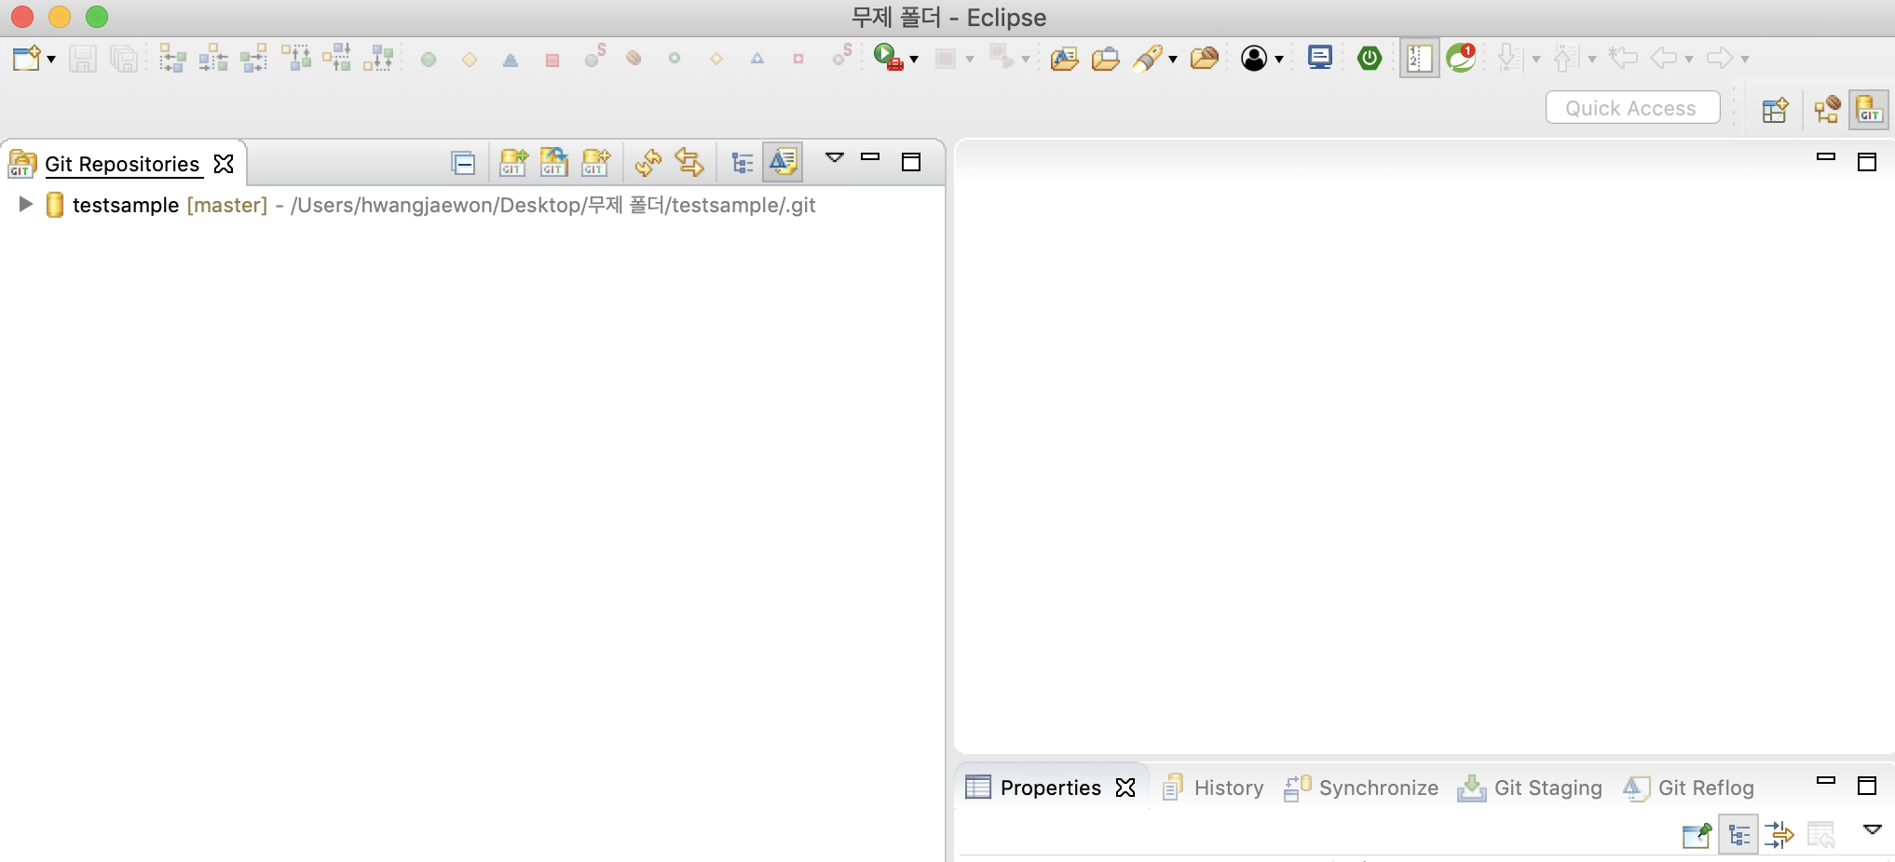Click the run with red toolbox icon
This screenshot has width=1895, height=862.
pyautogui.click(x=888, y=58)
